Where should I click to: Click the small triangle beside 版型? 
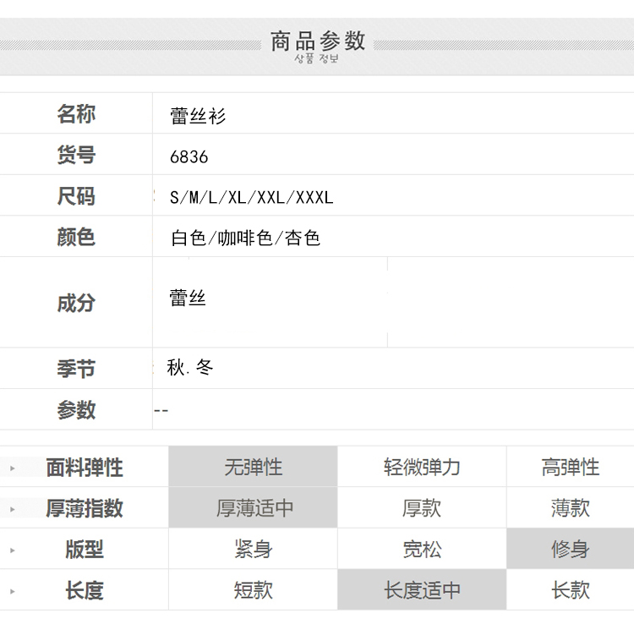[x=13, y=550]
